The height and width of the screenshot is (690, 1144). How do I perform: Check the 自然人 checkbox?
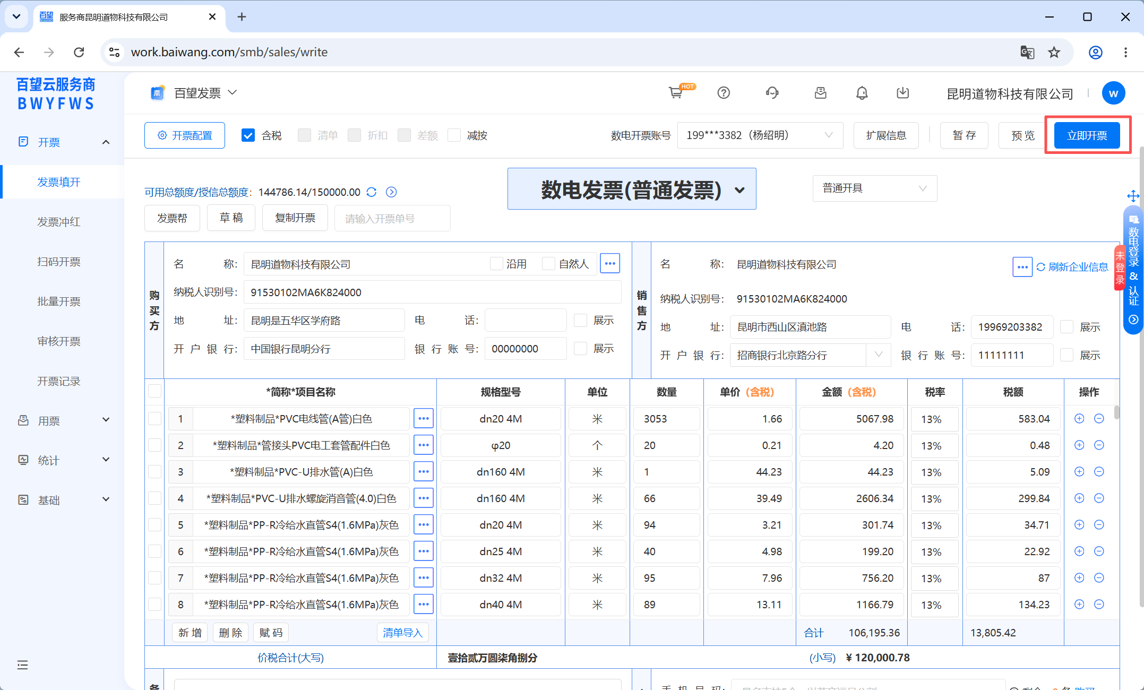(548, 264)
